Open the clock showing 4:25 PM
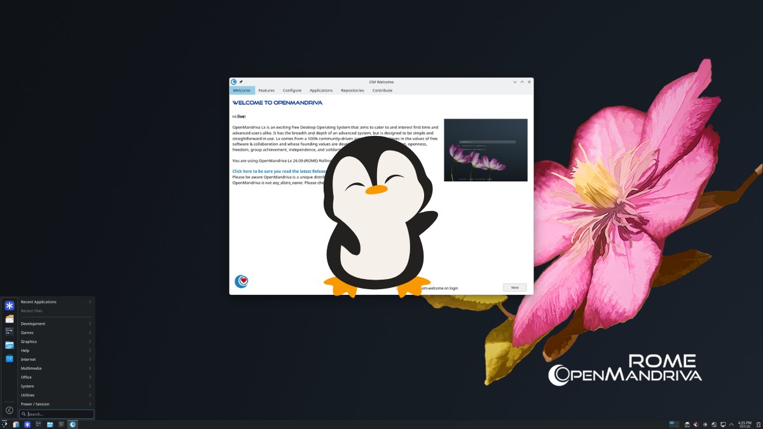 [x=745, y=425]
